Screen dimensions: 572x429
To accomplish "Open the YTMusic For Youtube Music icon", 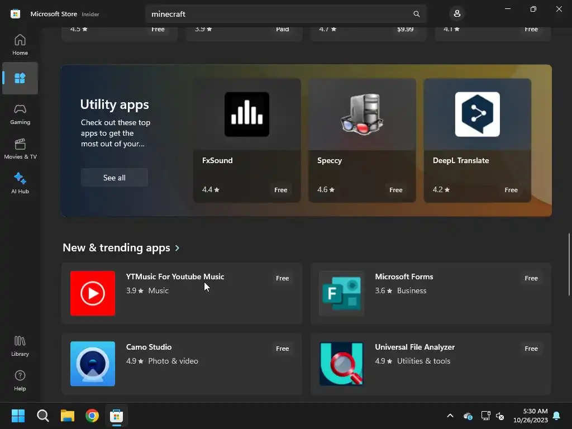I will point(93,293).
